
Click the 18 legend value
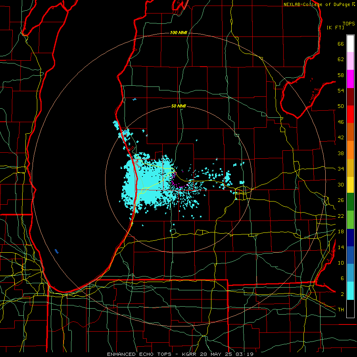[x=341, y=232]
